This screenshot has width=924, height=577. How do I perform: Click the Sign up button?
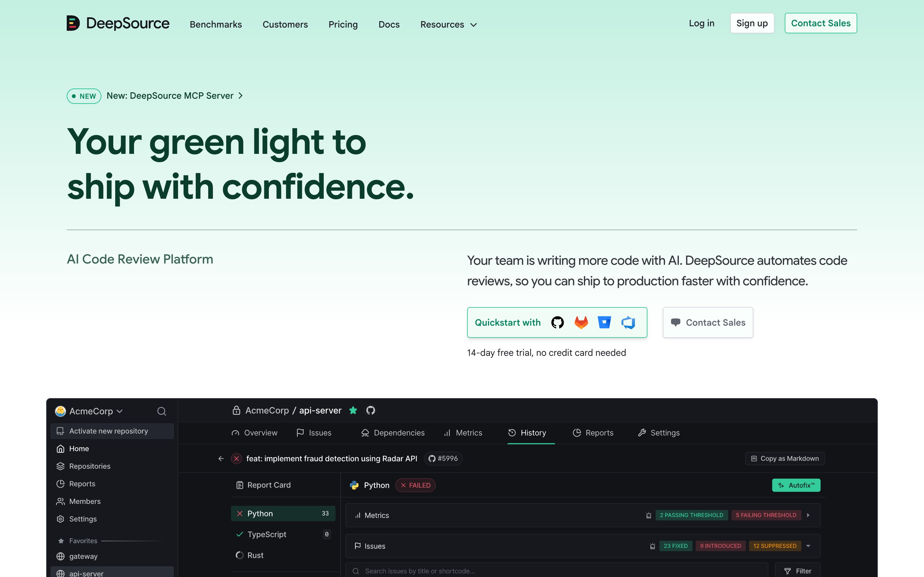752,23
